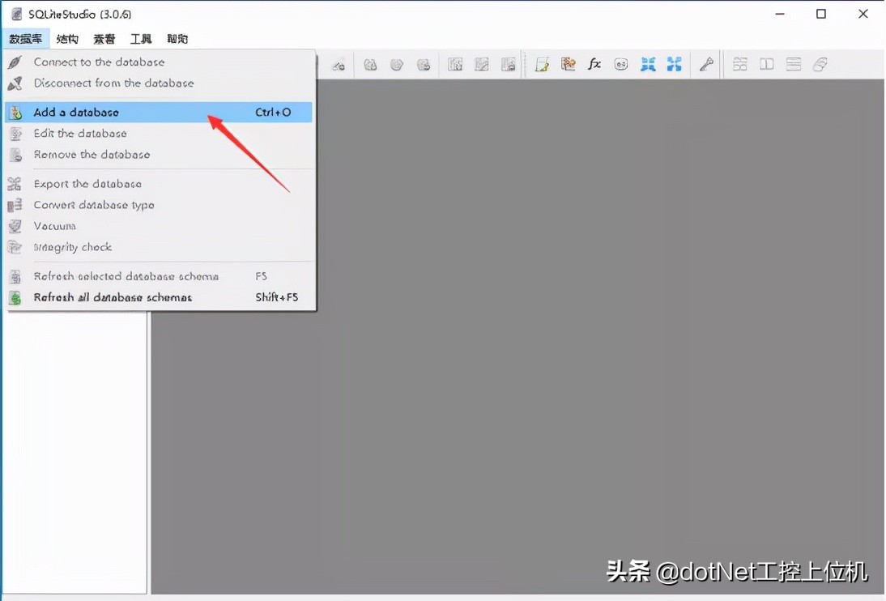Open the custom functions editor (fx icon)

pos(594,64)
